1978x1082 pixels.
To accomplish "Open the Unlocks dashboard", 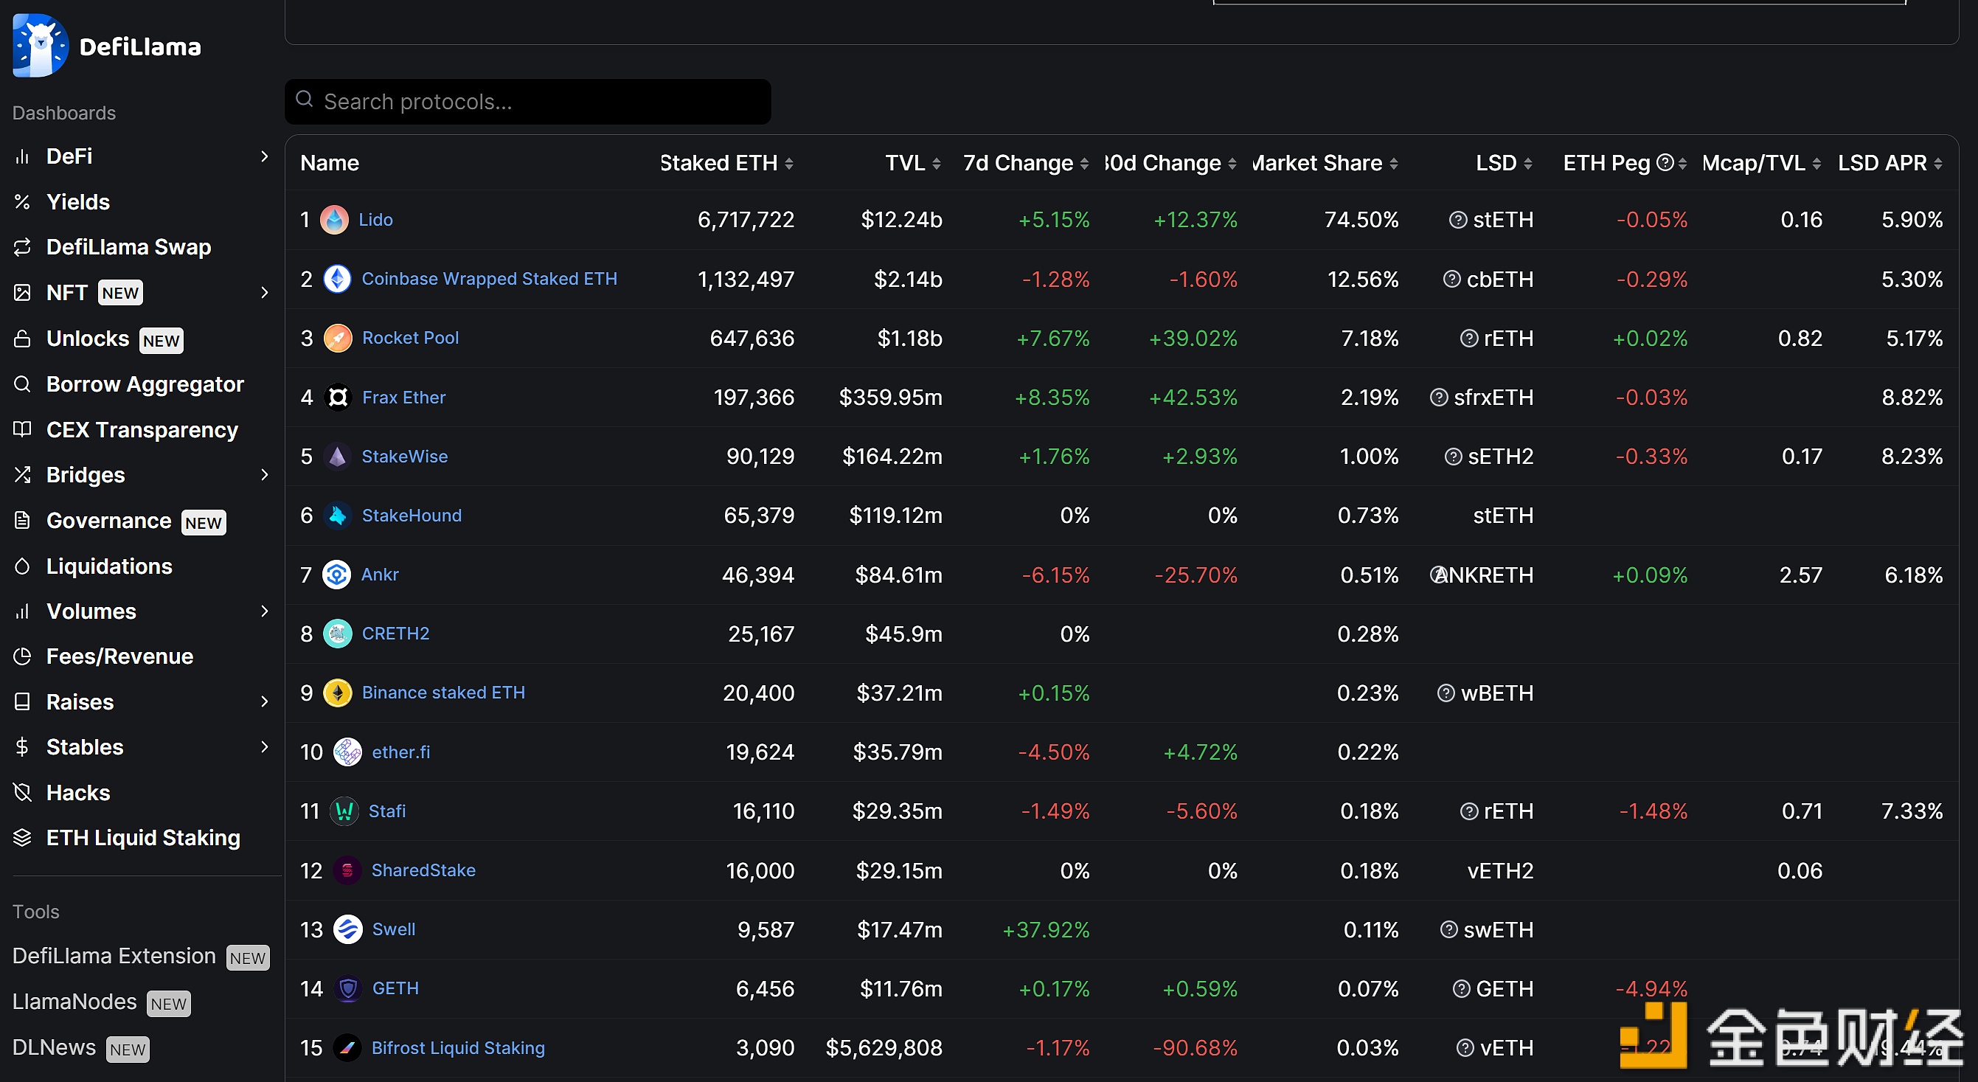I will (x=88, y=339).
